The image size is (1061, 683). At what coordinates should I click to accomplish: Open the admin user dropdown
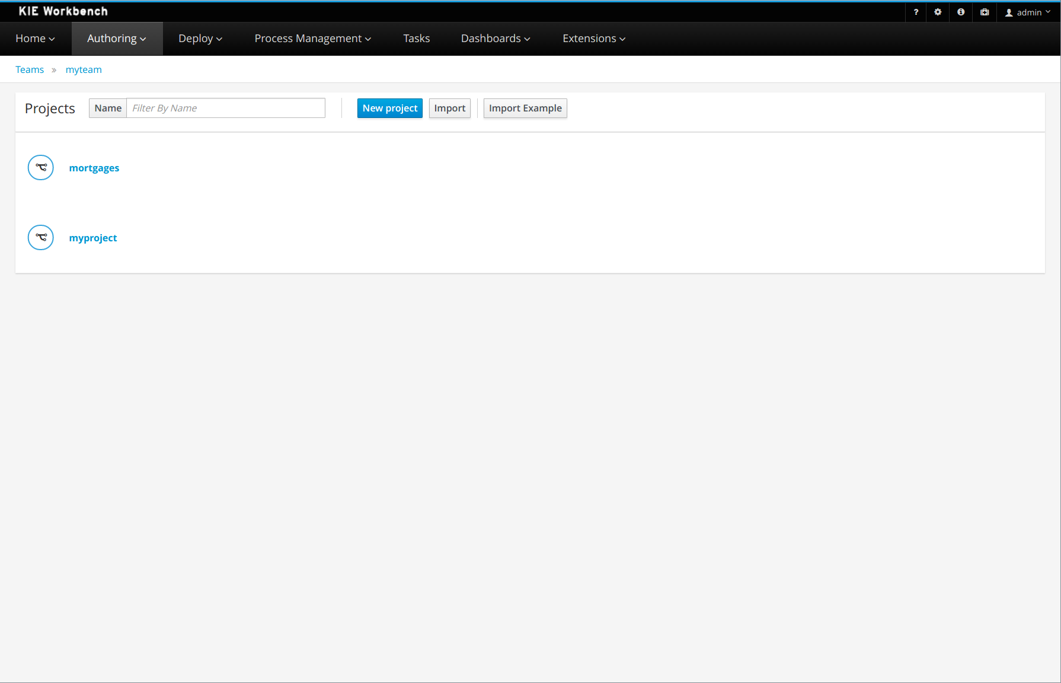[x=1028, y=12]
